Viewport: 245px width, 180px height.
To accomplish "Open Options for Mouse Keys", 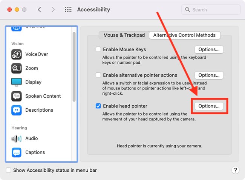I will 209,49.
